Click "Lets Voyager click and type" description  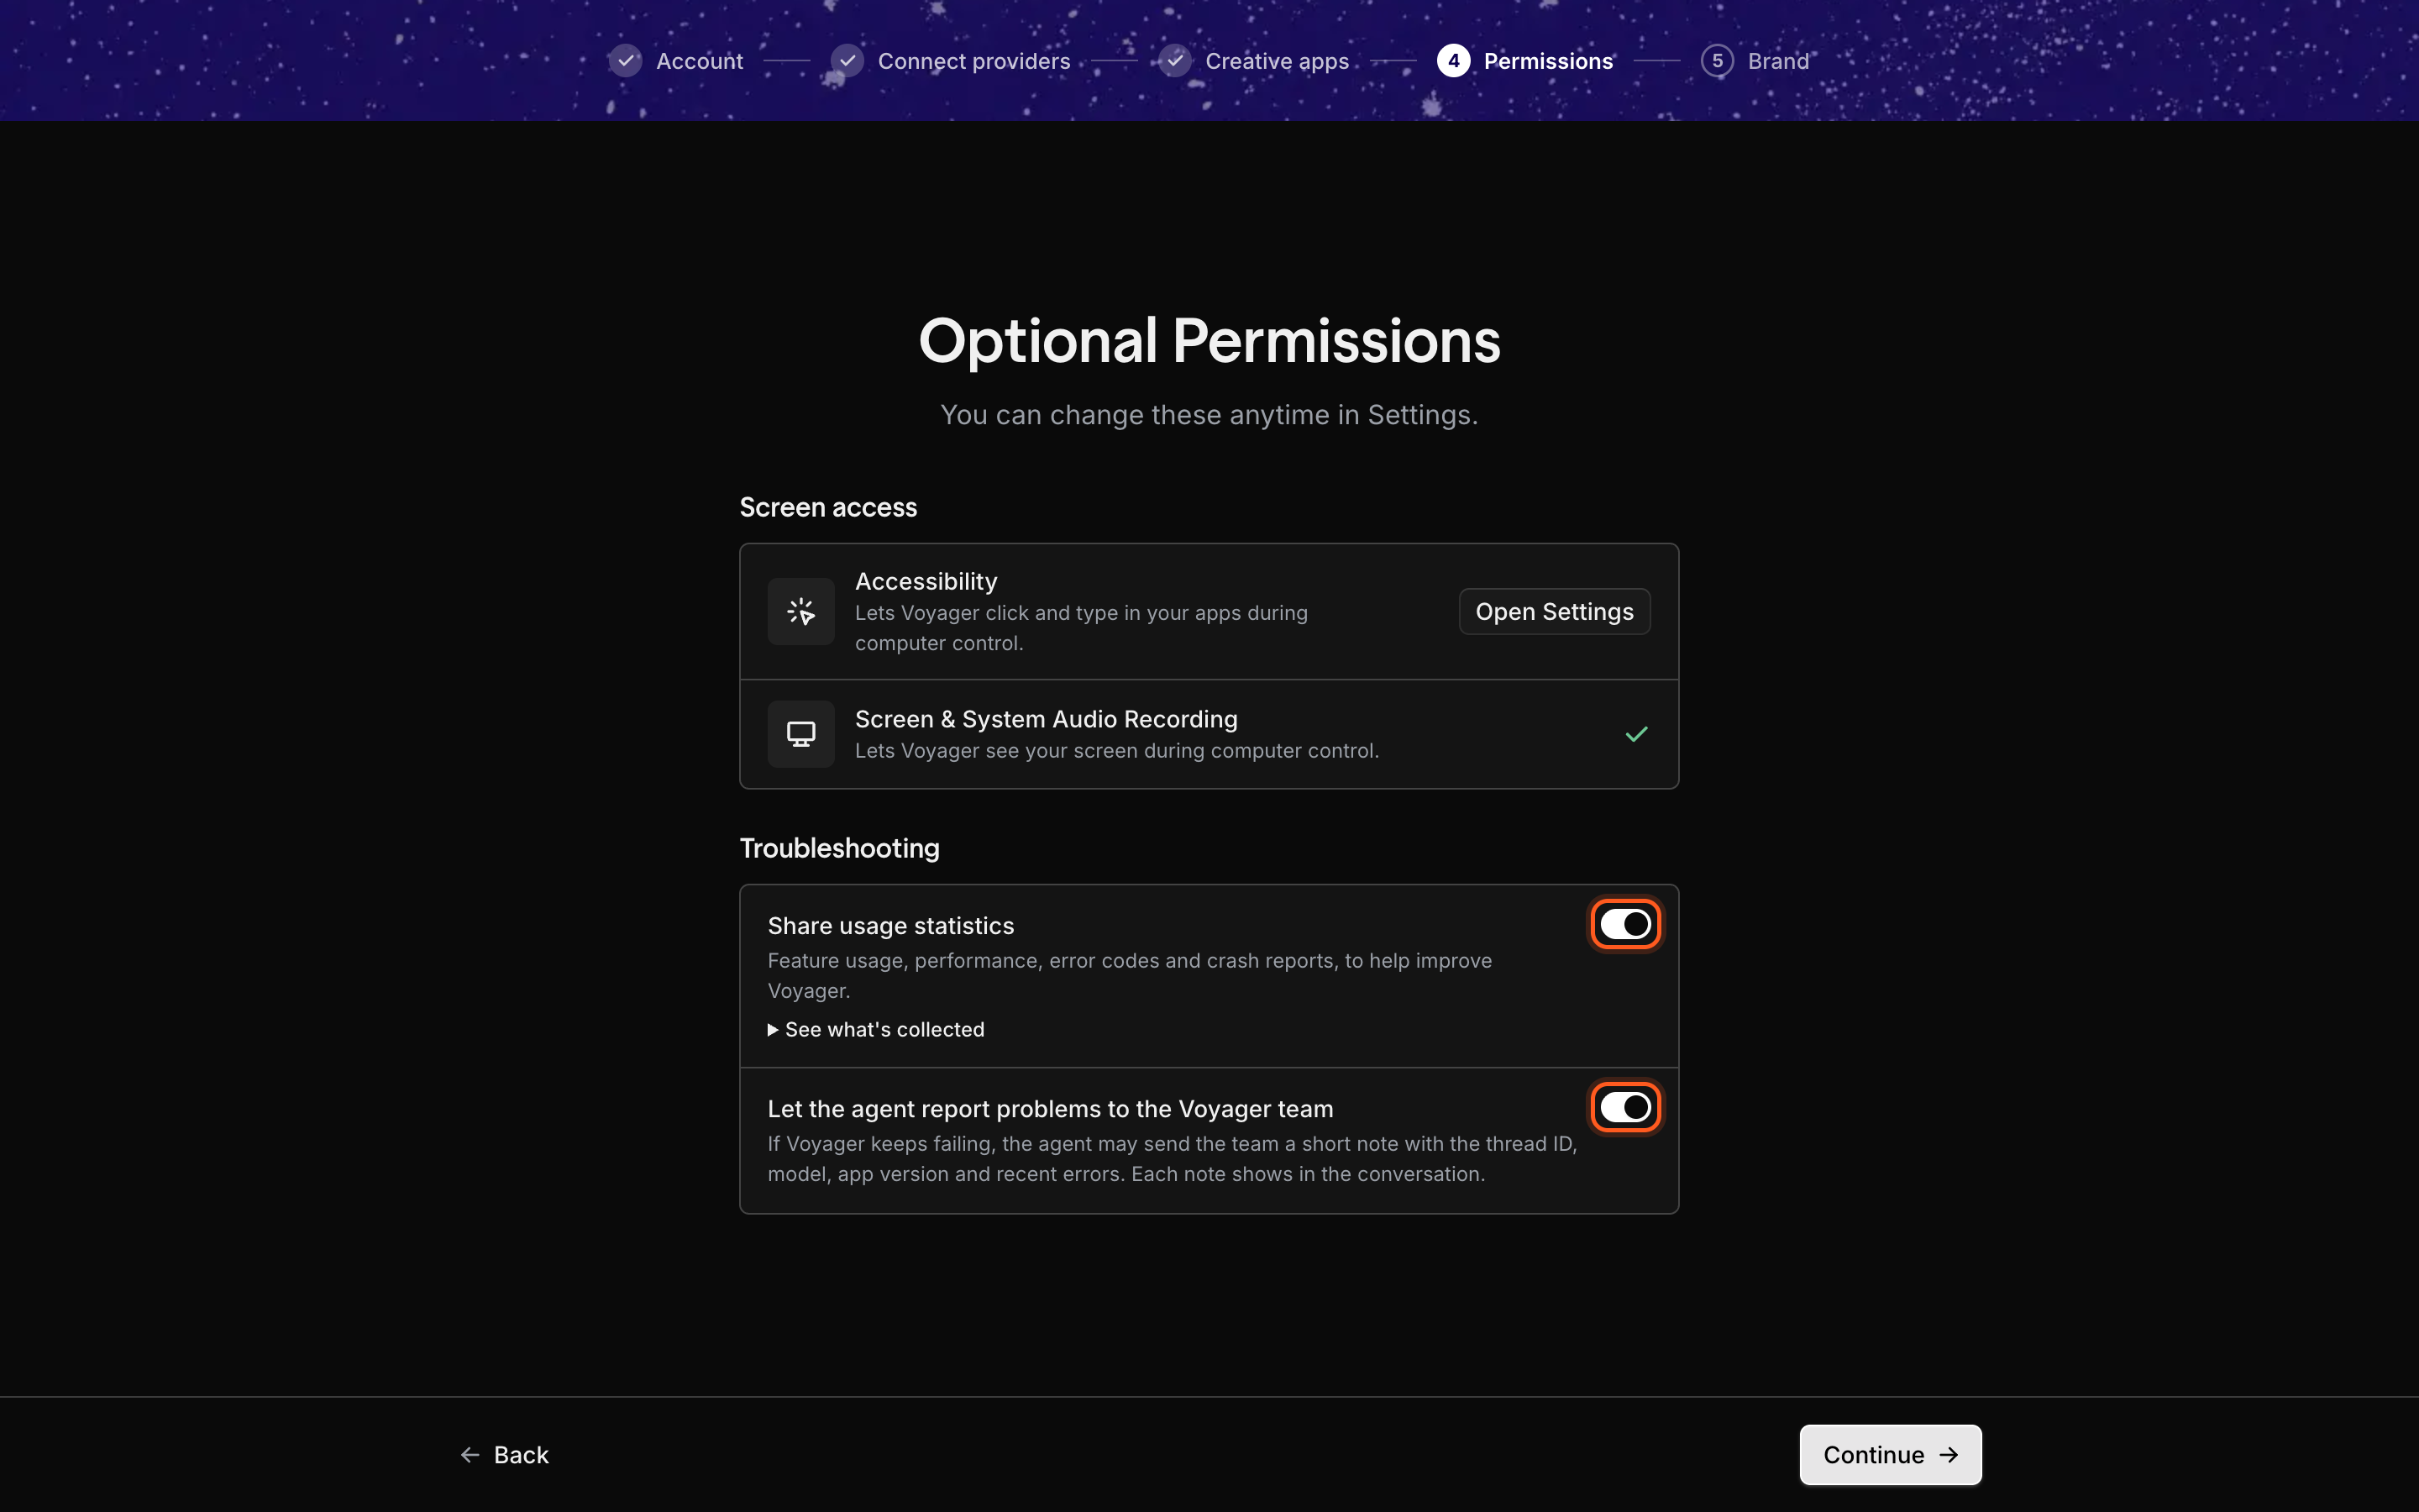[x=1082, y=628]
